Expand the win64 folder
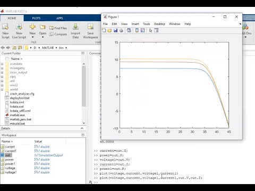 pos(2,90)
